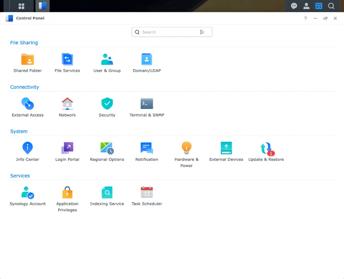The height and width of the screenshot is (279, 344).
Task: Open Login Portal settings
Action: (x=67, y=152)
